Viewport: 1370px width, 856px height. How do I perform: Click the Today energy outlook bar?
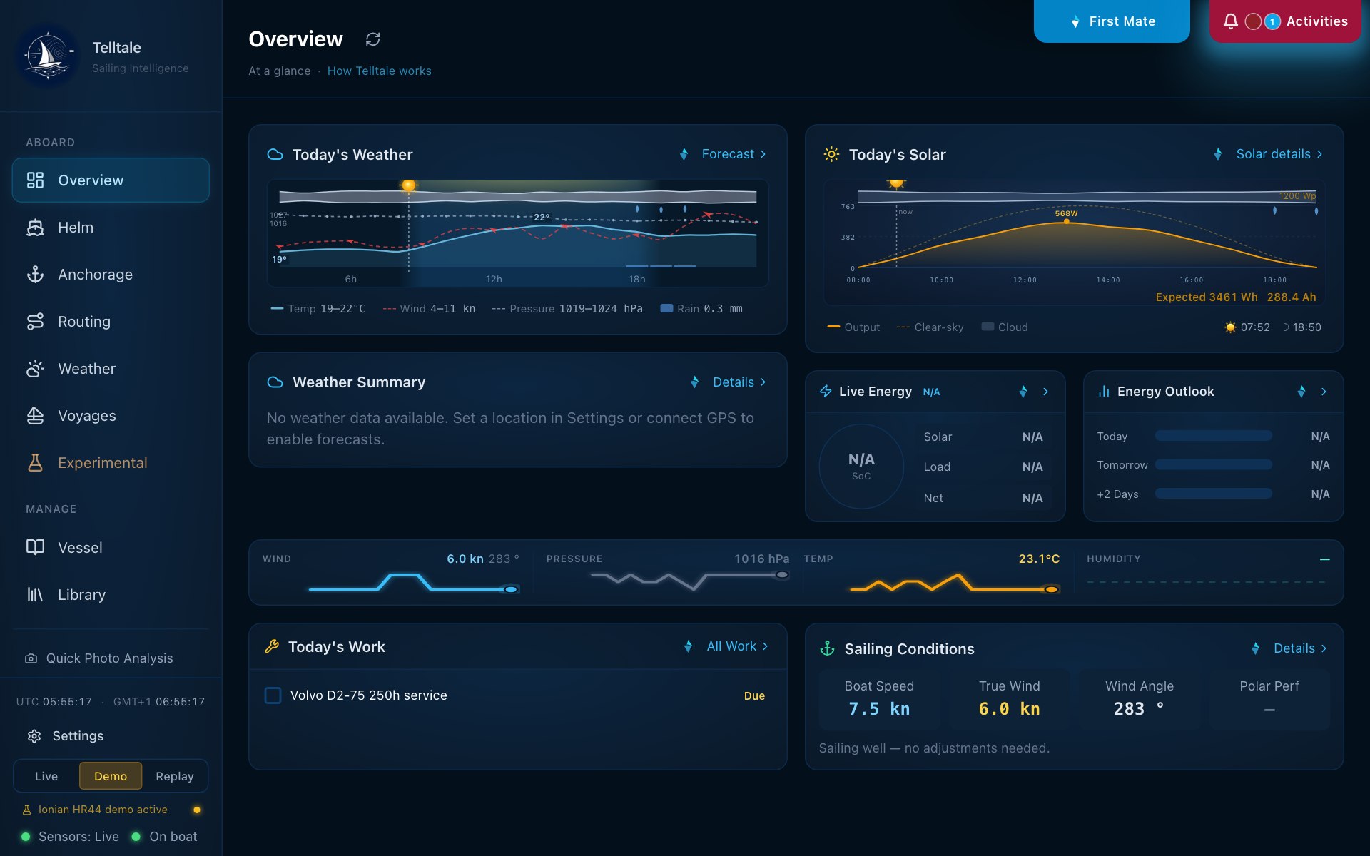1213,436
